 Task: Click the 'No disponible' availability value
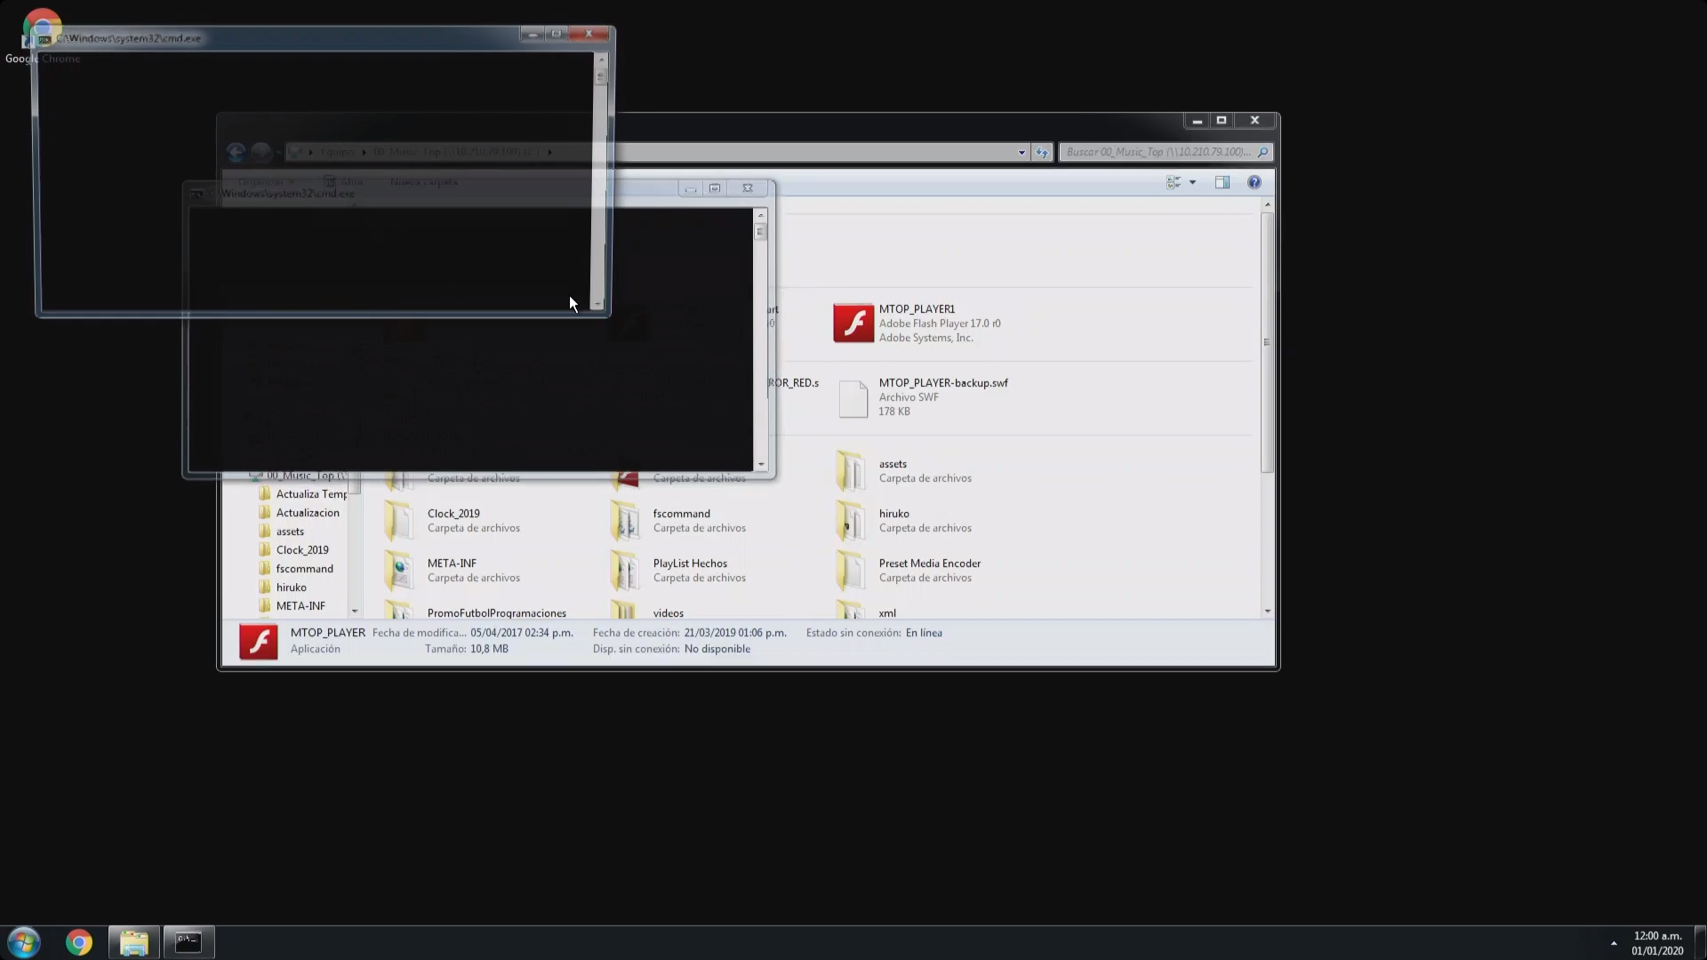[717, 649]
